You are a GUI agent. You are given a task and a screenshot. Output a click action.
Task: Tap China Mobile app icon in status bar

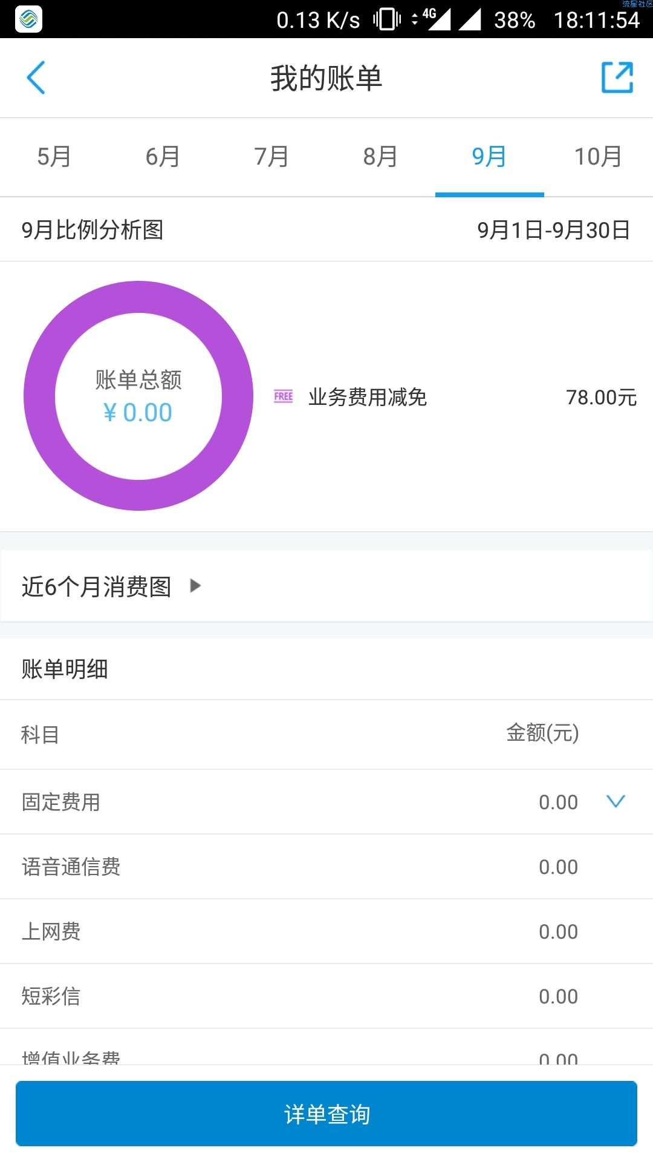point(28,19)
